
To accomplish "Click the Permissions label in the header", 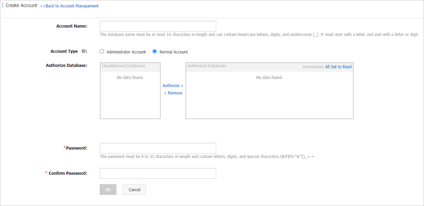I will [x=313, y=67].
